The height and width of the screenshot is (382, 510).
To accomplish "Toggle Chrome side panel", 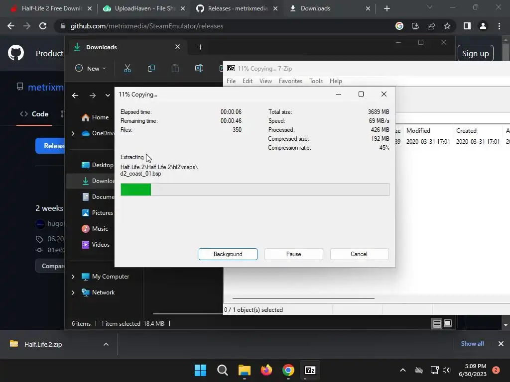I will (467, 26).
